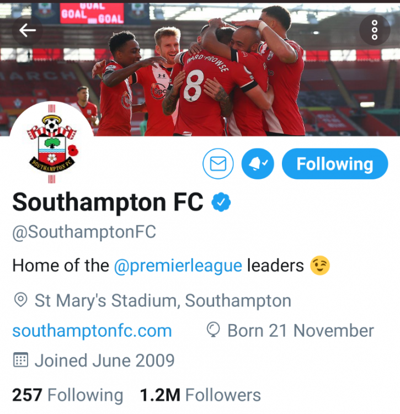Tap the winking face emoji

pyautogui.click(x=320, y=266)
